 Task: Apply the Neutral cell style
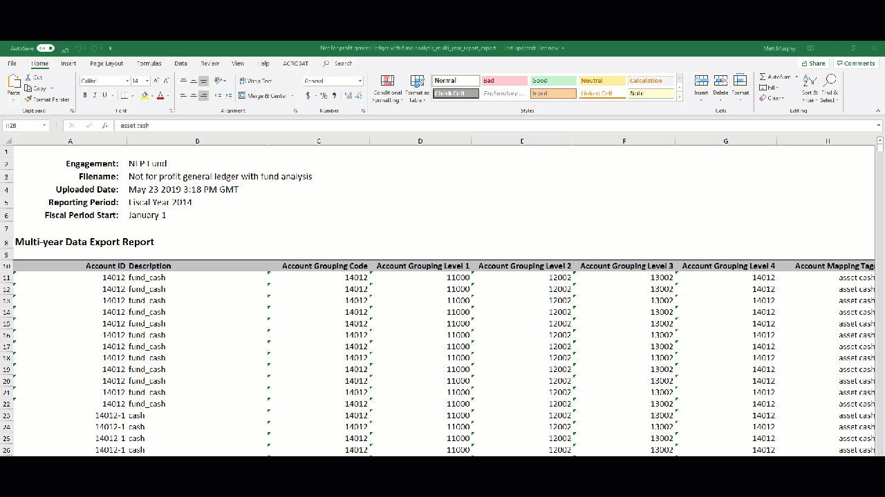602,81
